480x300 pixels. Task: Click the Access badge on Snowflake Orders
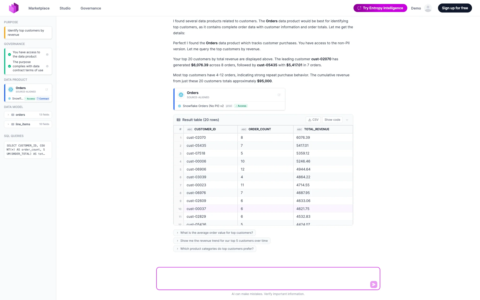[240, 106]
